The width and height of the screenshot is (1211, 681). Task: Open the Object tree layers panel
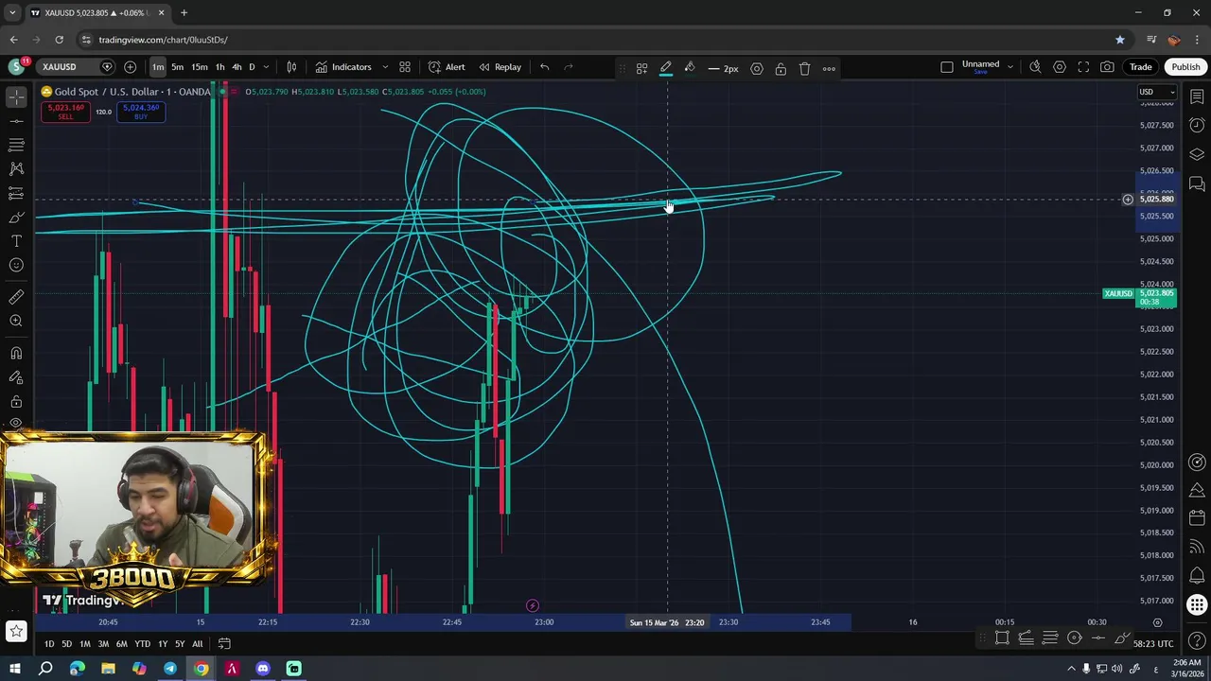[x=1197, y=154]
